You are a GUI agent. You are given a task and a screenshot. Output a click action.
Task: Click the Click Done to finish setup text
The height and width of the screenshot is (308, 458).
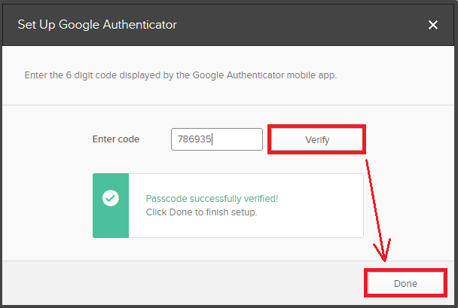pos(201,212)
